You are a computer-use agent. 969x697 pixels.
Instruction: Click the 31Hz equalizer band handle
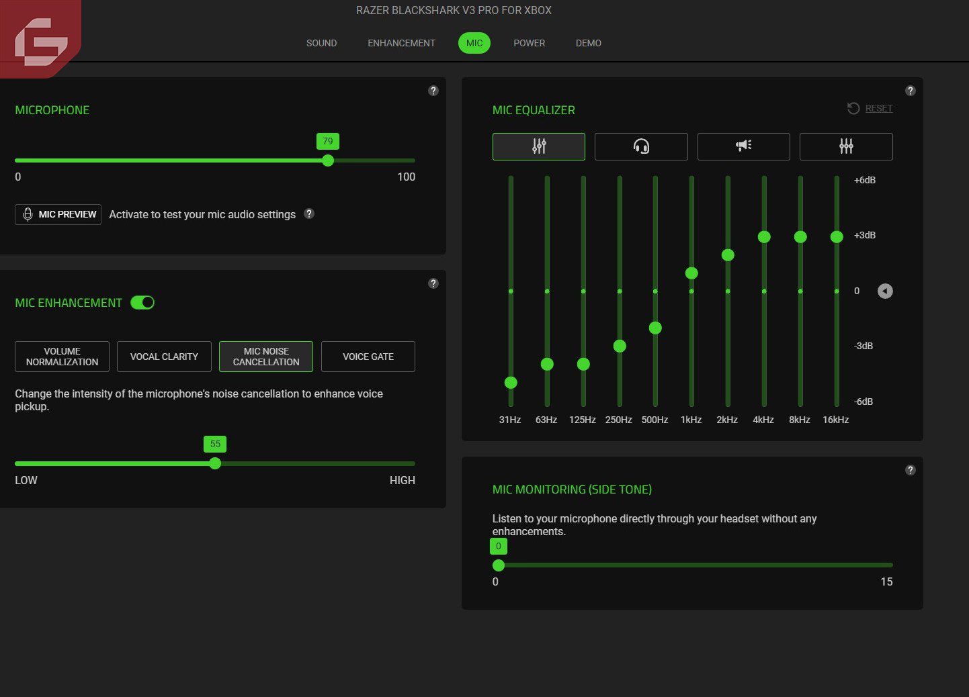511,383
